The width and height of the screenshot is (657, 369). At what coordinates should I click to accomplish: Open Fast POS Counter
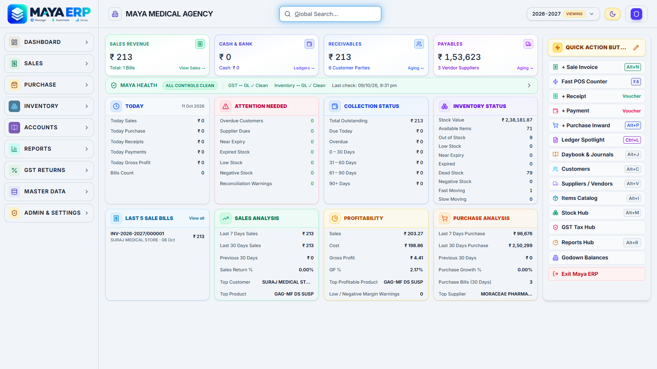click(597, 82)
